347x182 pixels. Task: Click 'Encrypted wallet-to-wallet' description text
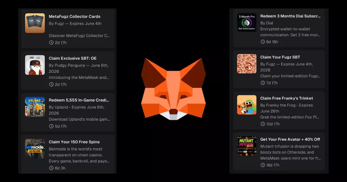[x=285, y=29]
